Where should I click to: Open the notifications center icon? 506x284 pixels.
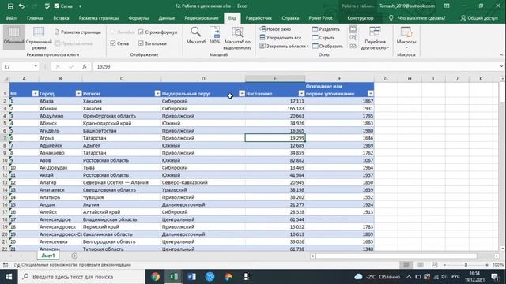point(495,277)
